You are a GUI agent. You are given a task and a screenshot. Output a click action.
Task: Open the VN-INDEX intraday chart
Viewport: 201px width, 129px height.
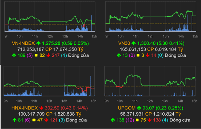(50, 16)
